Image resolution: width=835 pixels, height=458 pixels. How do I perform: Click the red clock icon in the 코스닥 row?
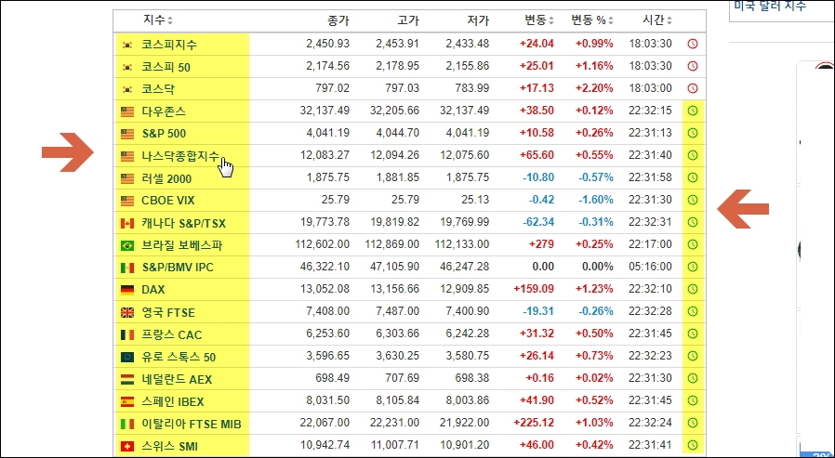pos(693,88)
